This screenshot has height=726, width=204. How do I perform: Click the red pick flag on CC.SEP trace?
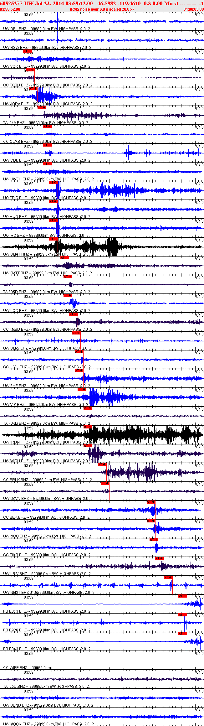151,502
